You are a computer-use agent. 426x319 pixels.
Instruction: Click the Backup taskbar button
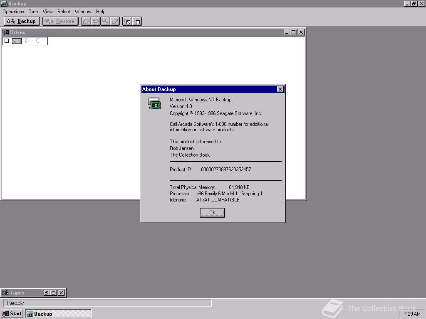click(58, 314)
